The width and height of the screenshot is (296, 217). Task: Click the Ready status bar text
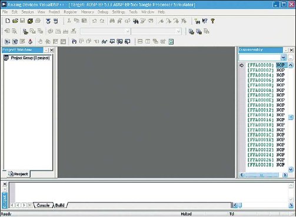pos(6,214)
